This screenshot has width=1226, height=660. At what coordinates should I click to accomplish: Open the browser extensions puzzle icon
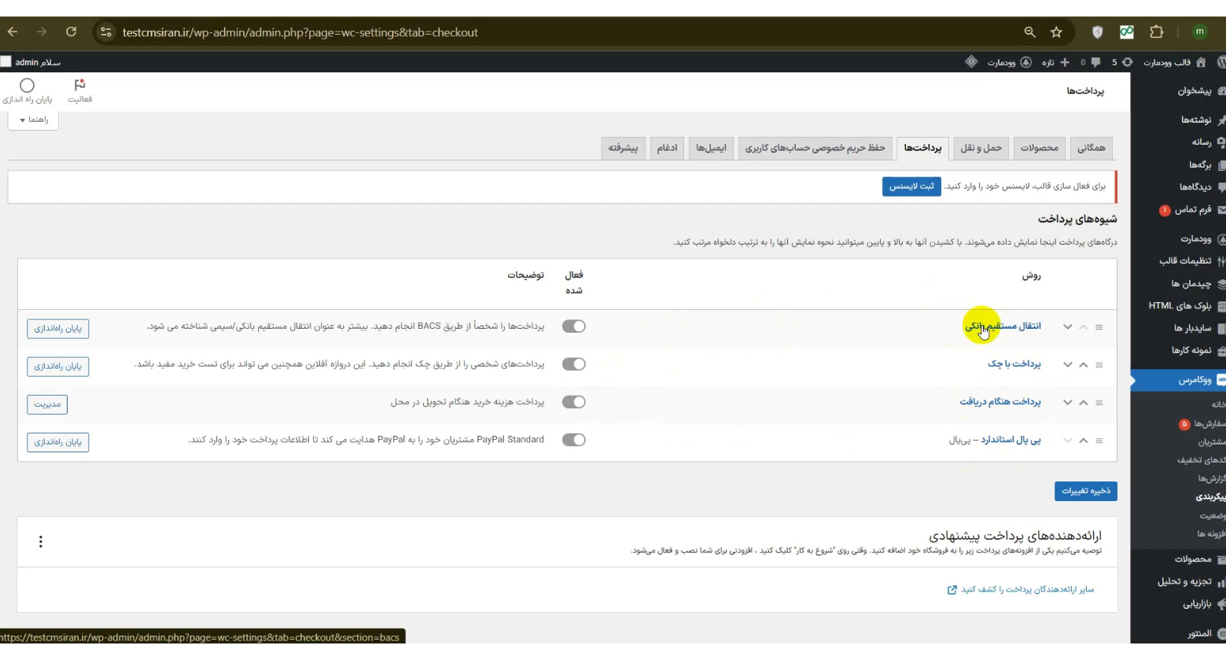pyautogui.click(x=1156, y=32)
